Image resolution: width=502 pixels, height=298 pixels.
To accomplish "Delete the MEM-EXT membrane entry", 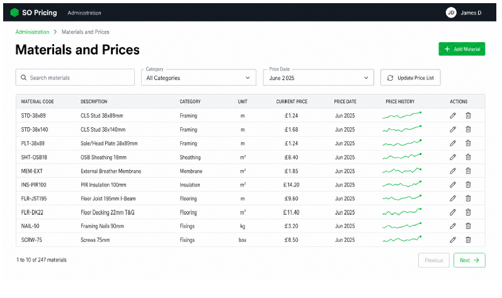I will pos(468,171).
